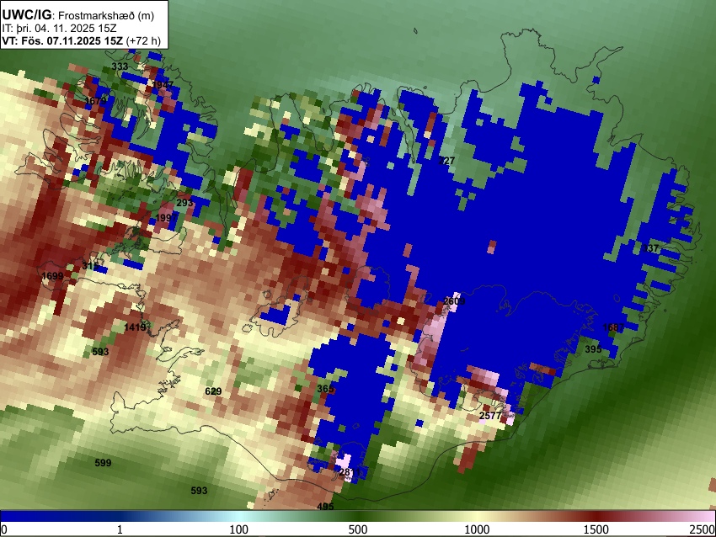Click the '1' label on the colour scale
The height and width of the screenshot is (537, 716).
[120, 529]
